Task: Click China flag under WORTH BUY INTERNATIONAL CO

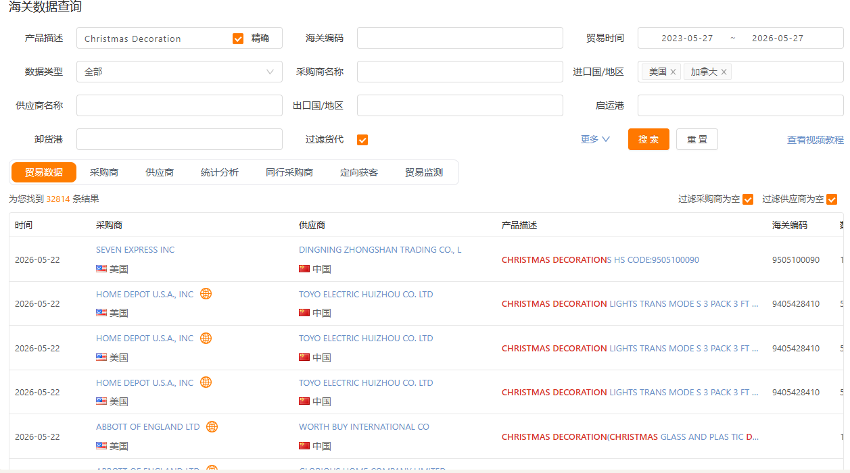Action: tap(304, 446)
